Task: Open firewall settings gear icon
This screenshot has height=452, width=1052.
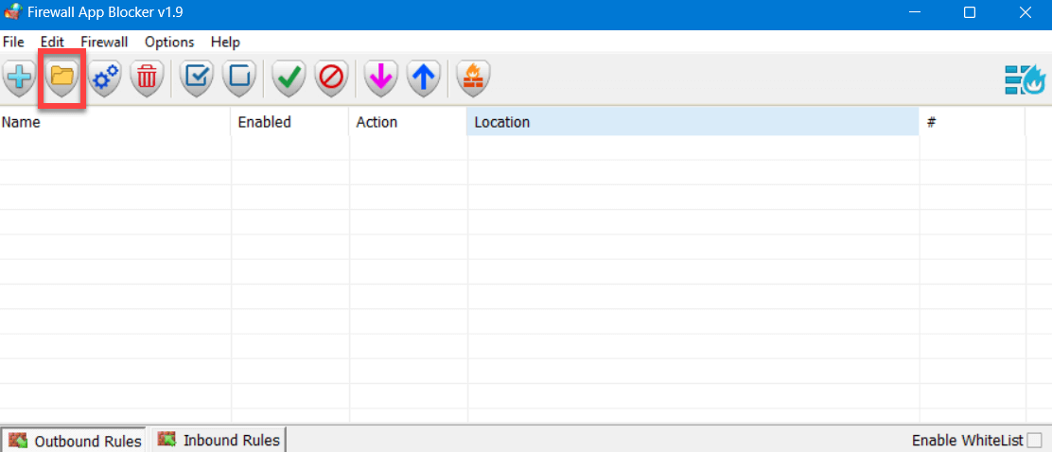Action: pyautogui.click(x=104, y=78)
